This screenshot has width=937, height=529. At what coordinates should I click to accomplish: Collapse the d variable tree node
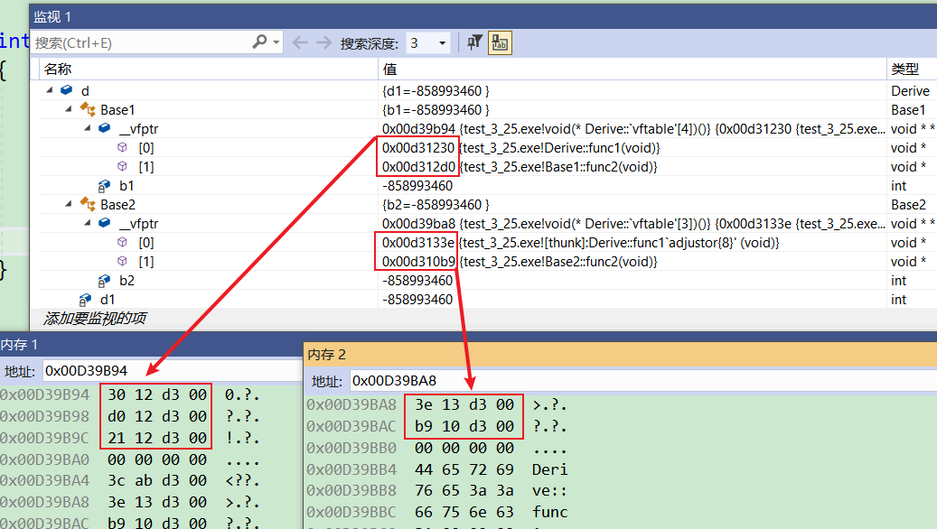(48, 90)
